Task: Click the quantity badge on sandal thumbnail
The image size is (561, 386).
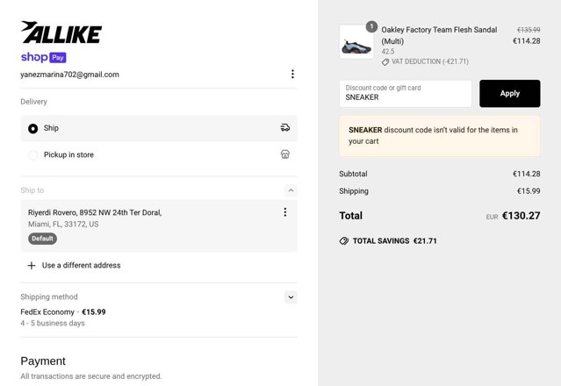Action: [371, 26]
